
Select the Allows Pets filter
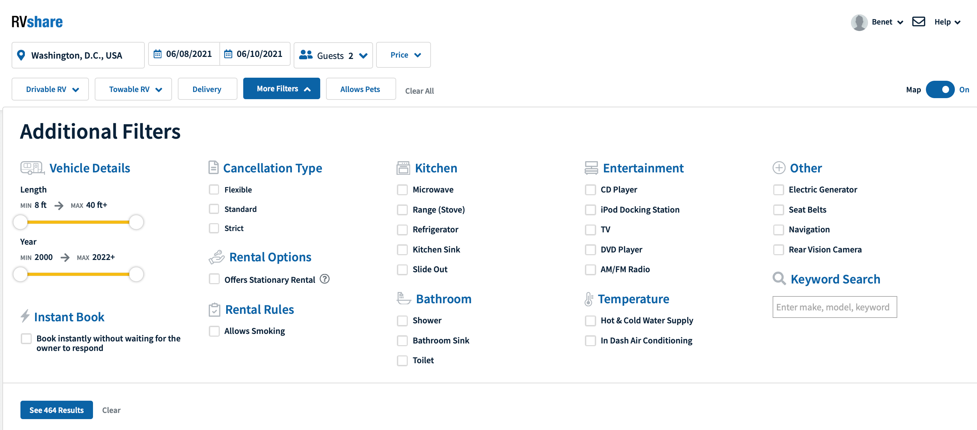[x=360, y=90]
